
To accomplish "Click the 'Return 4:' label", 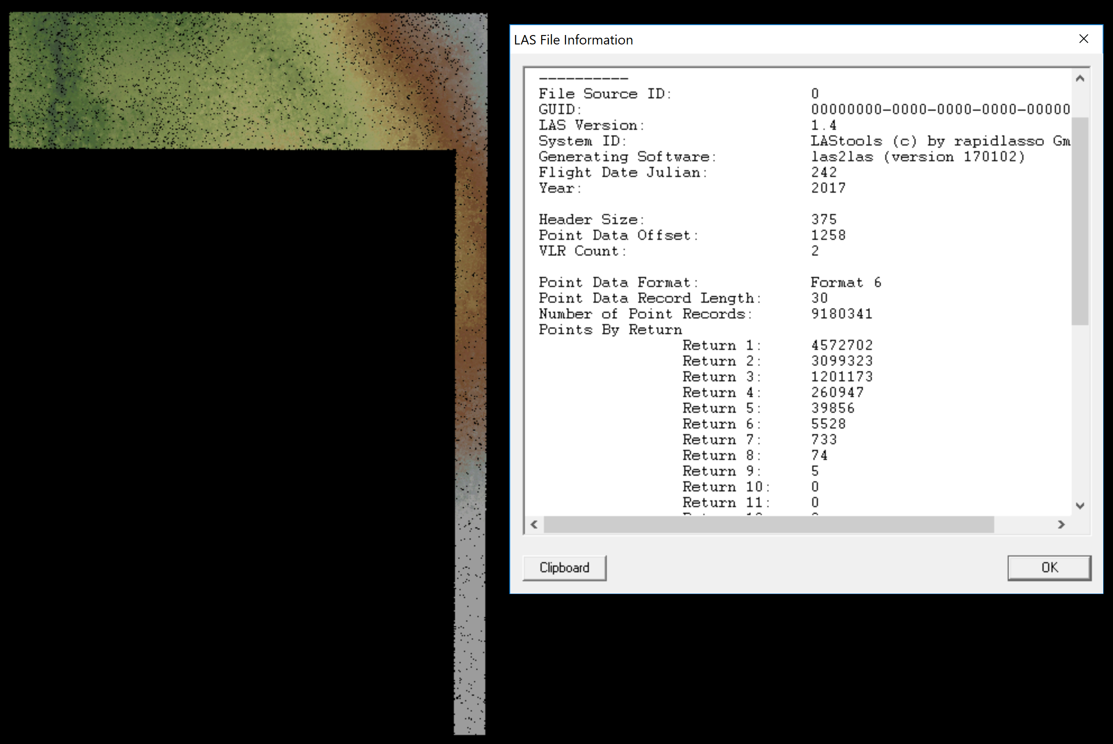I will pos(721,392).
